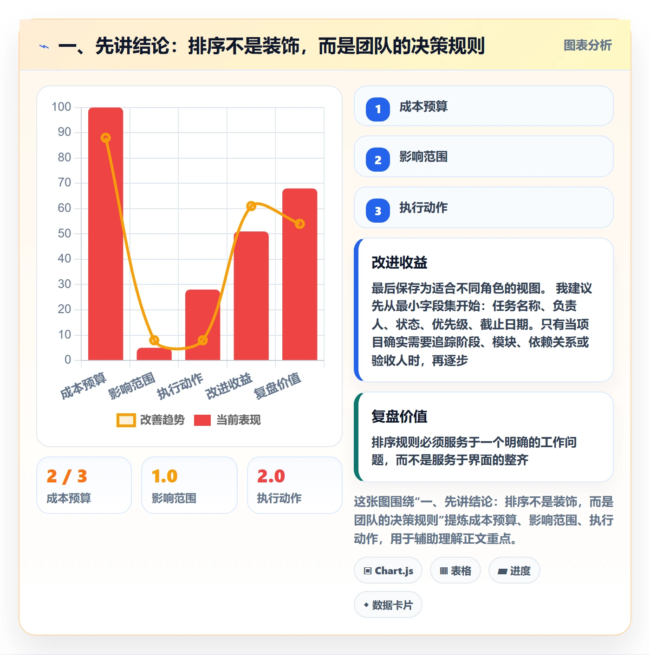Screen dimensions: 650x655
Task: Click the orange trend point above 成本预算
Action: point(105,138)
